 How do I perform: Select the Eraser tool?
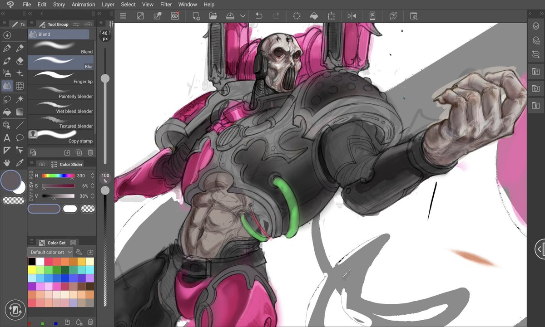click(x=20, y=60)
